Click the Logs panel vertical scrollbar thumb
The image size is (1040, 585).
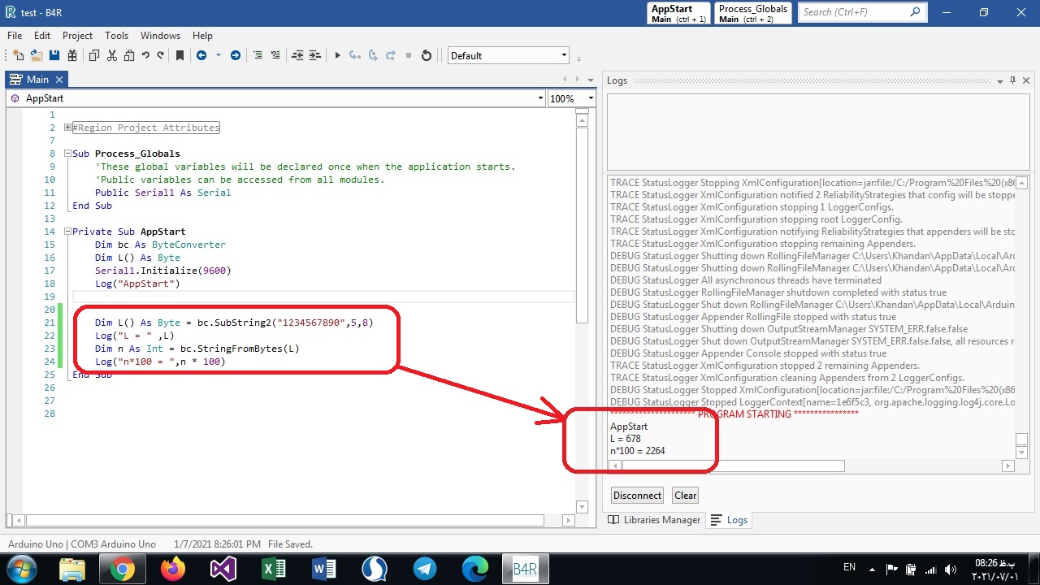[1021, 439]
